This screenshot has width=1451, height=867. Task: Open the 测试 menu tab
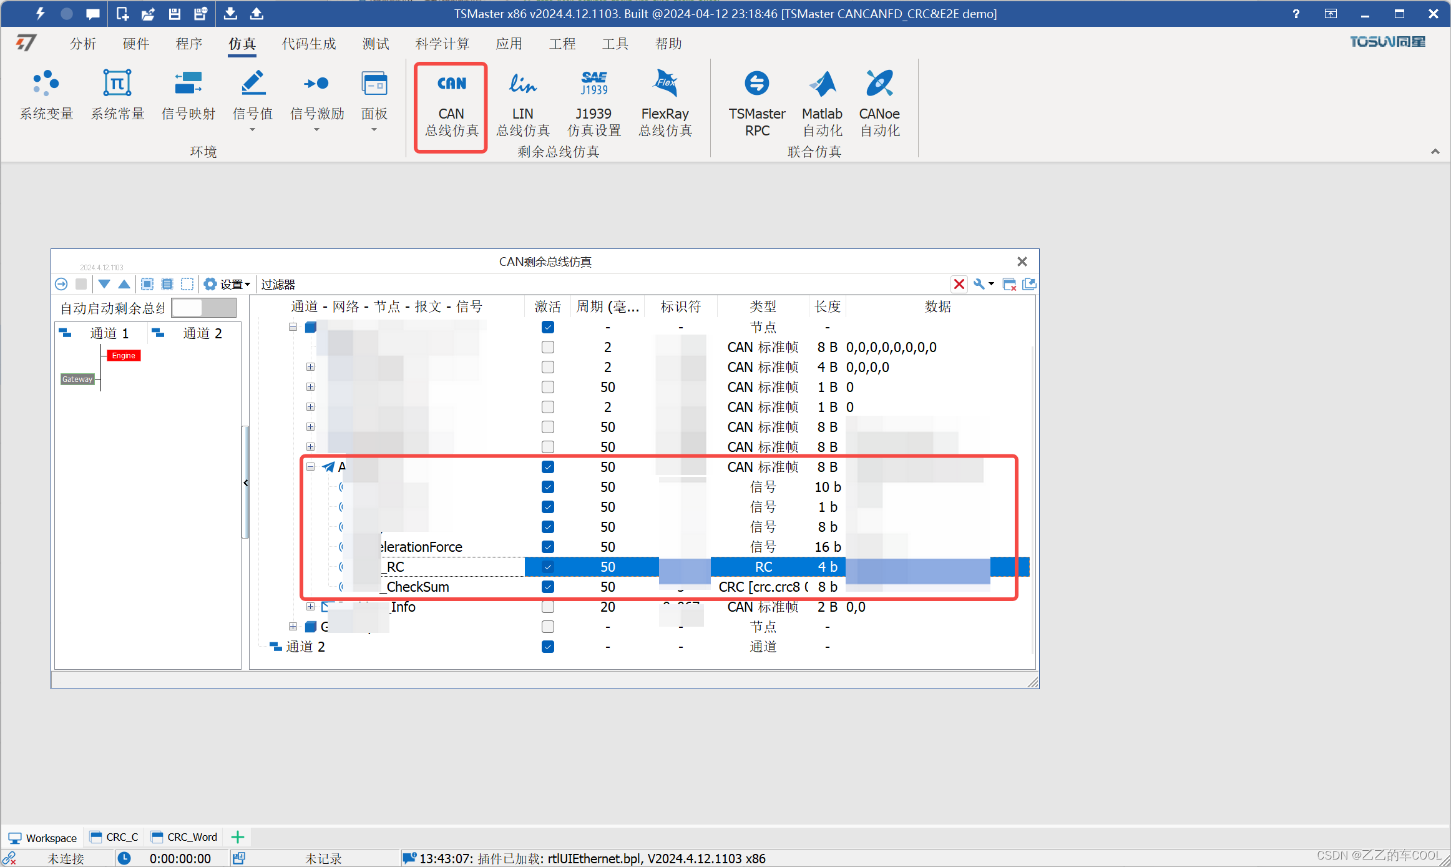click(376, 44)
